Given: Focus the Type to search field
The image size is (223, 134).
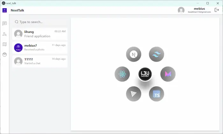Looking at the screenshot, I should (40, 22).
